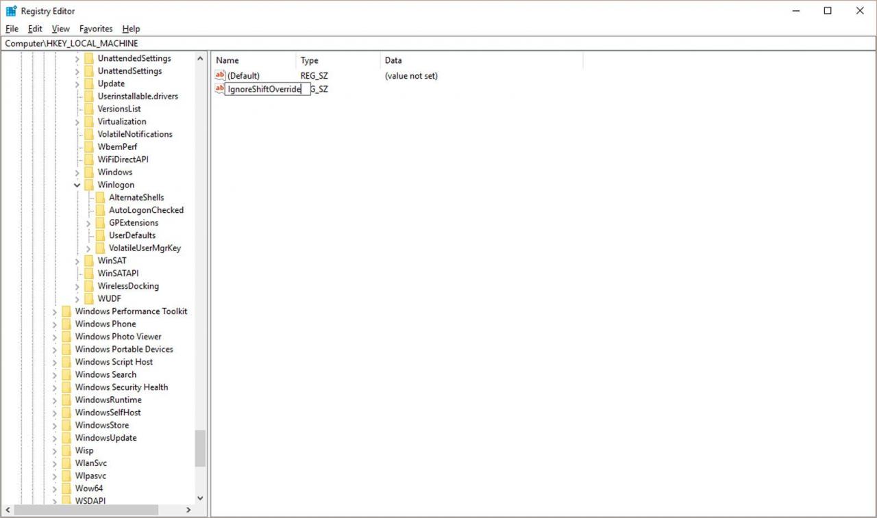Click the vertical scrollbar thumb in the tree

tap(200, 448)
